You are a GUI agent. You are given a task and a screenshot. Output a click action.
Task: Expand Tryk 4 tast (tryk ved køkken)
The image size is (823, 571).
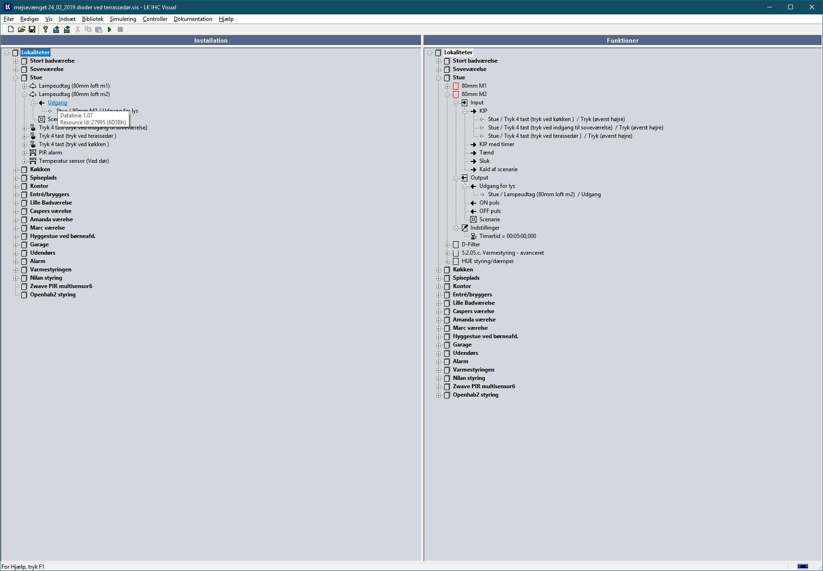[25, 145]
